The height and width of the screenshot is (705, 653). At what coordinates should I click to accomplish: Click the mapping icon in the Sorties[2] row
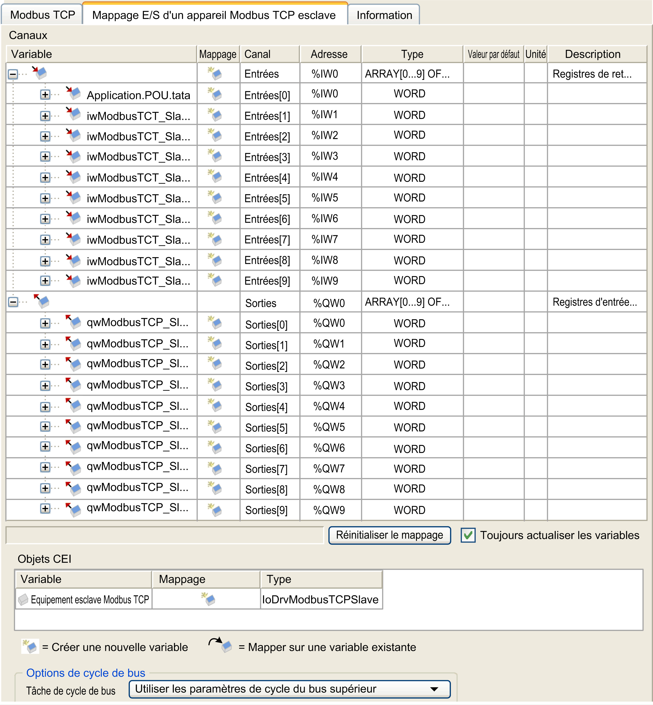[215, 364]
